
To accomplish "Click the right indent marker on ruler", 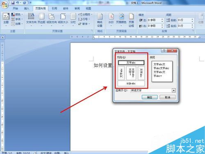I will tap(199, 37).
